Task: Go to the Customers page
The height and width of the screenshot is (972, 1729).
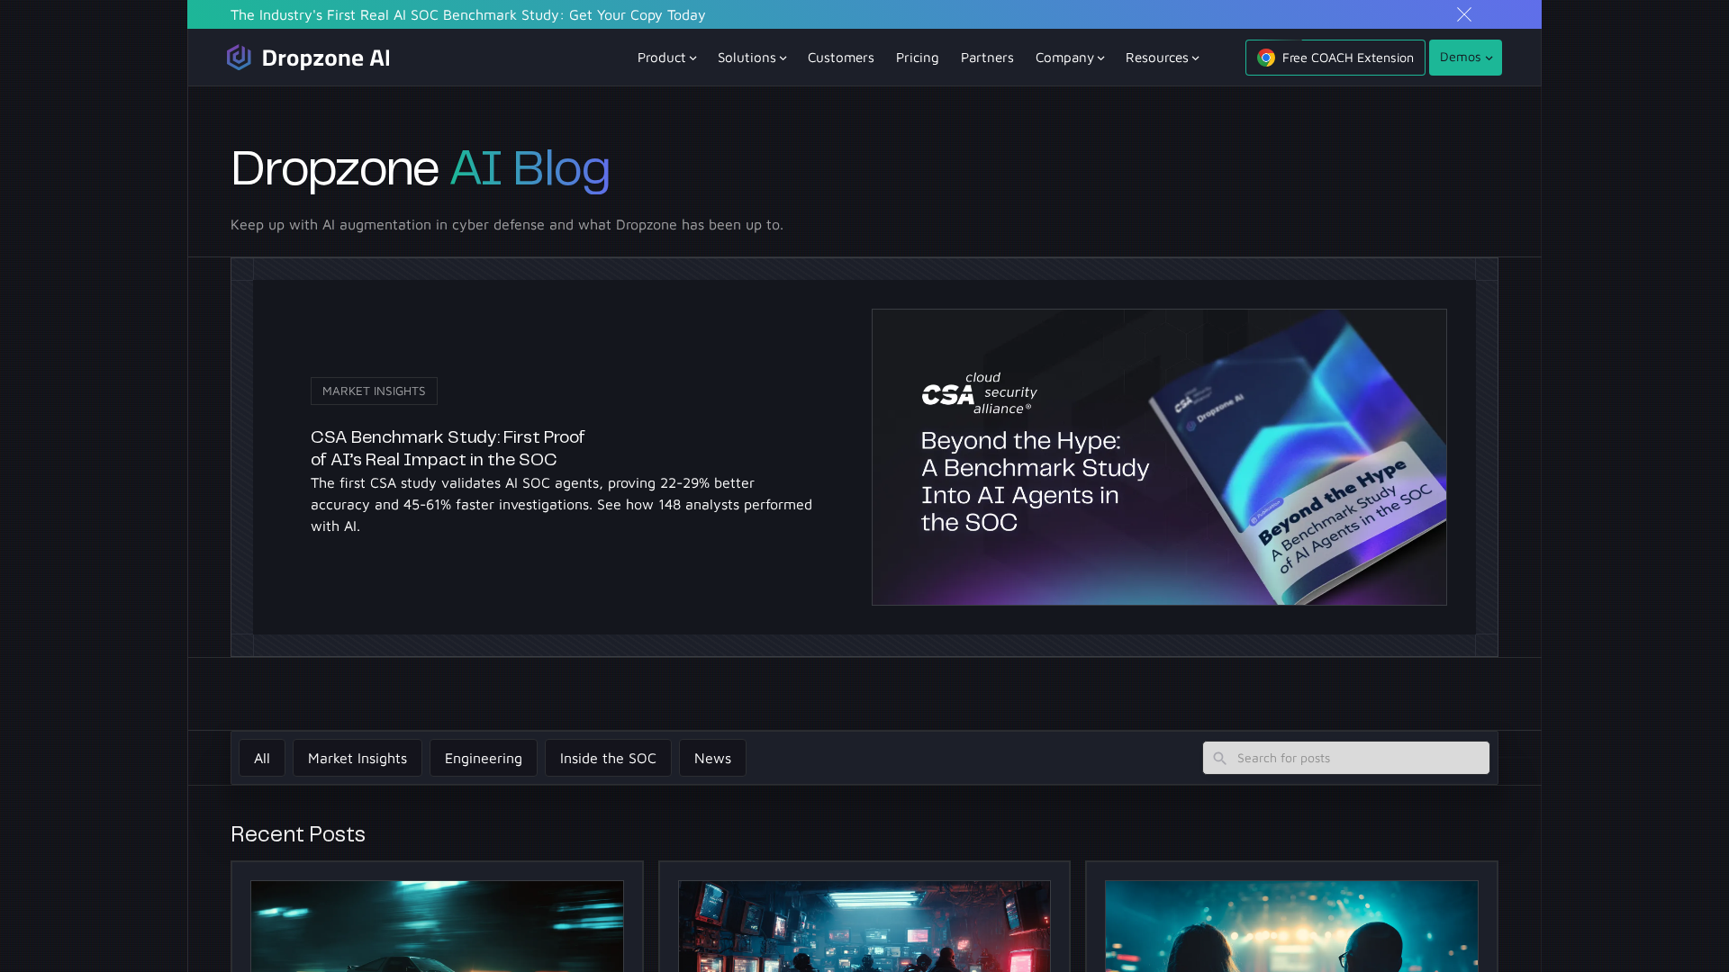Action: click(x=840, y=58)
